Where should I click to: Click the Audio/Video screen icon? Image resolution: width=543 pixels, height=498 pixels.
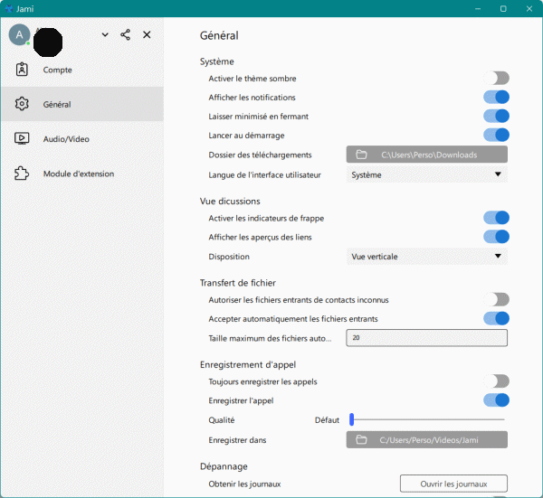click(23, 139)
